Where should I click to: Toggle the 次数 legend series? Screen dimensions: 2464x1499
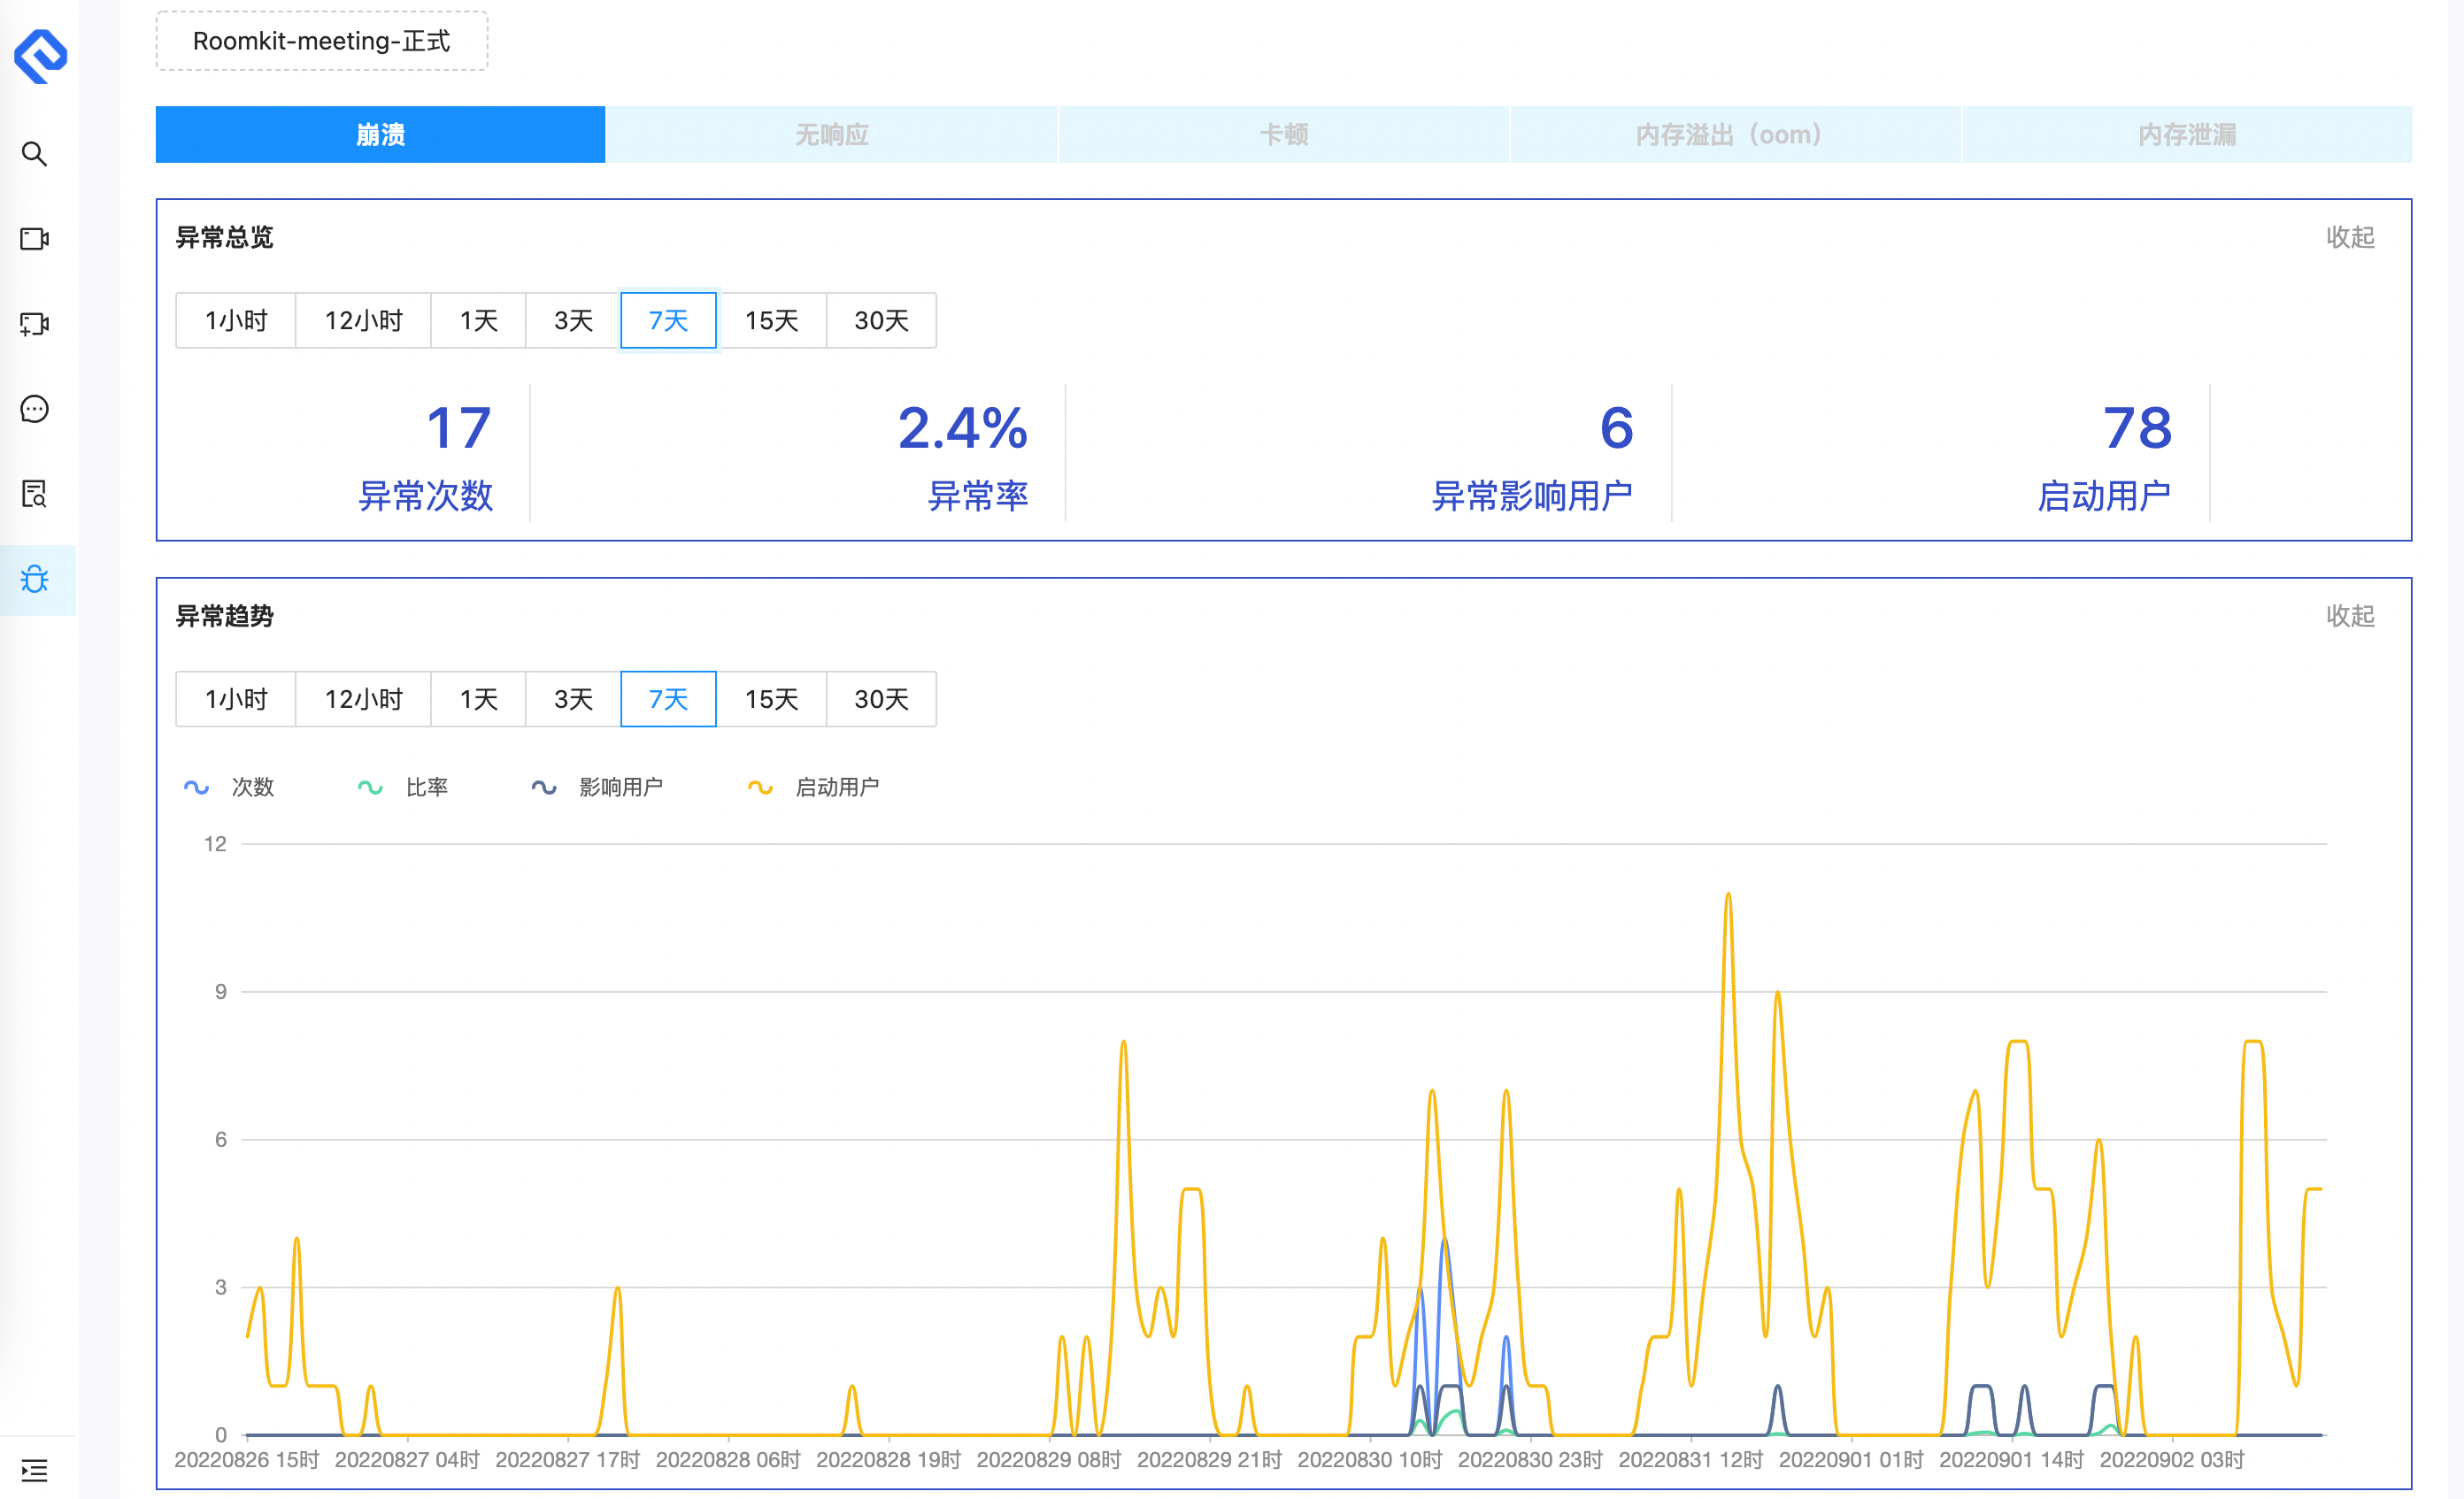(229, 787)
